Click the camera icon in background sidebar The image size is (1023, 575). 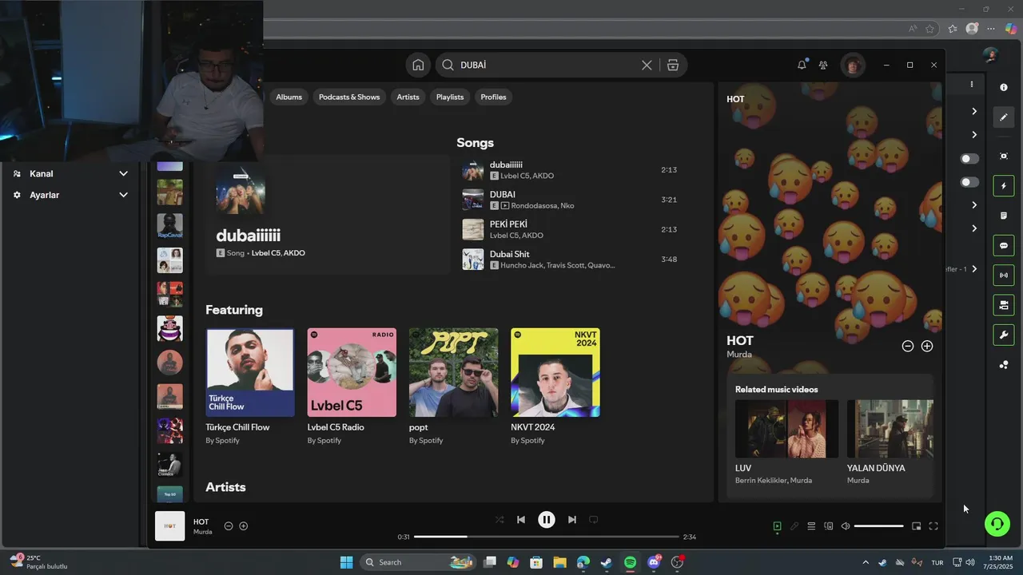[x=1004, y=305]
